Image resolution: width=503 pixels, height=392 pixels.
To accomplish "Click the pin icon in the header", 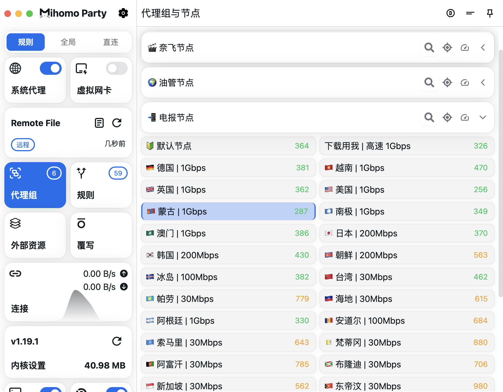I will tap(490, 13).
